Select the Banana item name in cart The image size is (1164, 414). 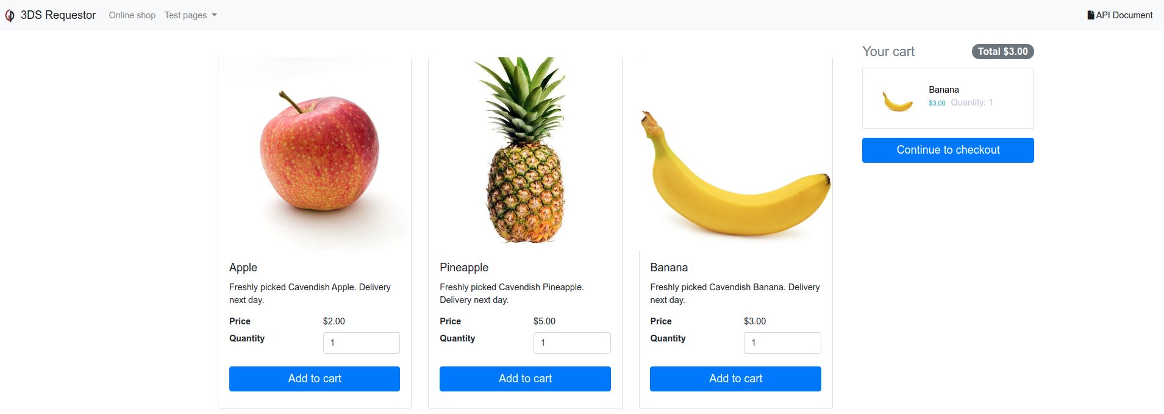[943, 90]
